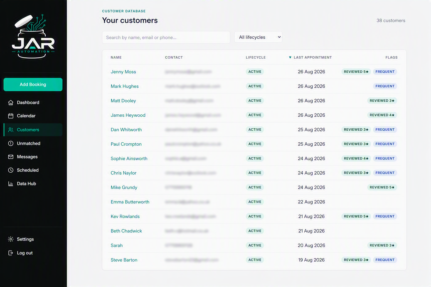Viewport: 431px width, 287px height.
Task: Click the Data Hub chart icon
Action: pyautogui.click(x=11, y=184)
